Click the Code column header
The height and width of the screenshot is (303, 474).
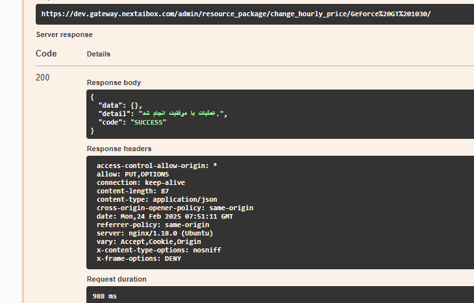click(x=46, y=54)
